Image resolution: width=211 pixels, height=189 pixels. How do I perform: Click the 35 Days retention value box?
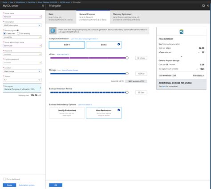point(141,92)
